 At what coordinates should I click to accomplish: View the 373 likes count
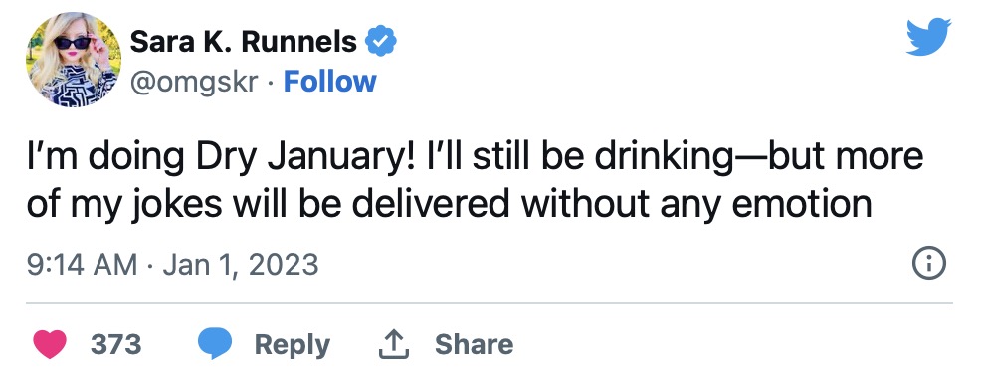115,344
